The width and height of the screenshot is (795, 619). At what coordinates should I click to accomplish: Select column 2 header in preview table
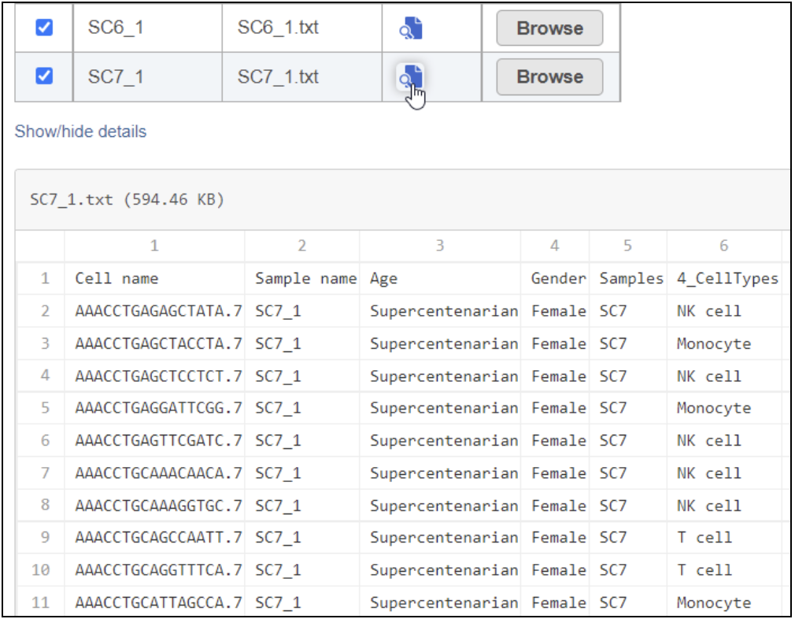pos(301,246)
